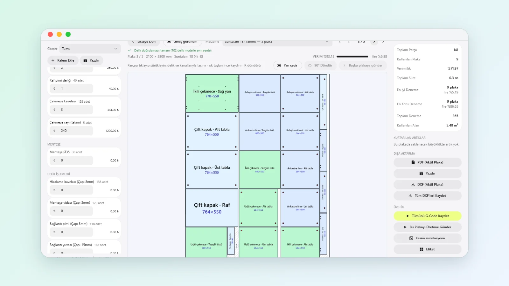The width and height of the screenshot is (509, 286).
Task: Click Tüm DXF'leri Kaydet
Action: point(427,196)
